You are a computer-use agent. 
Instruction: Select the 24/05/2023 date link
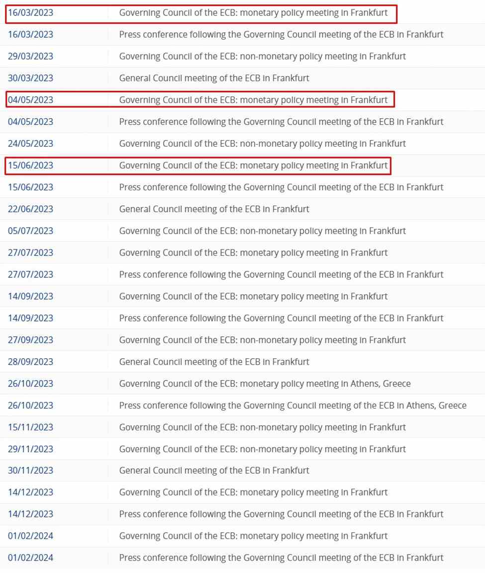pos(30,144)
